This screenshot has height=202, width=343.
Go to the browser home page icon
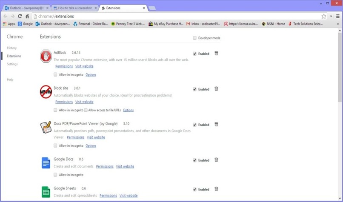tap(27, 16)
